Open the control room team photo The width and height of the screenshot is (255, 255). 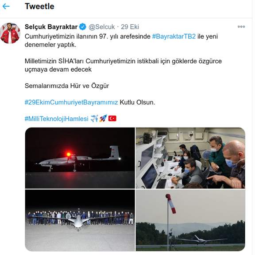click(190, 158)
